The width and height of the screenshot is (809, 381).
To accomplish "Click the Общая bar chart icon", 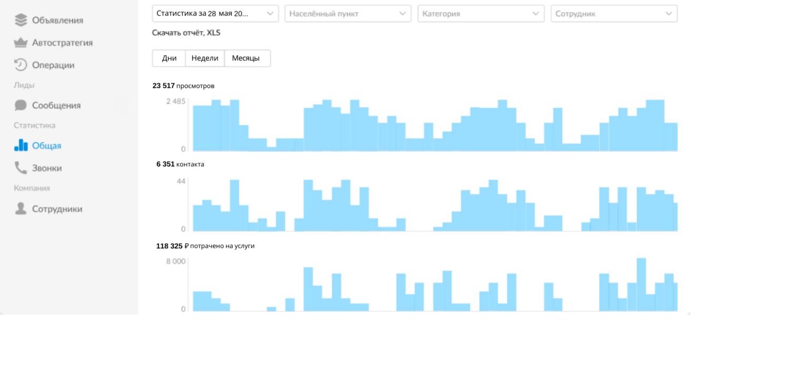I will [21, 145].
